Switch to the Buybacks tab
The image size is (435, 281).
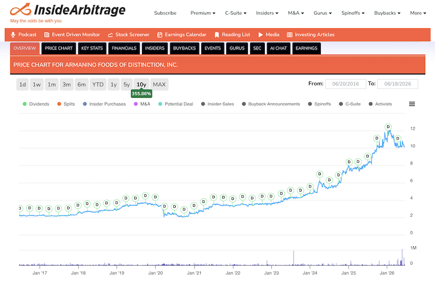(184, 48)
